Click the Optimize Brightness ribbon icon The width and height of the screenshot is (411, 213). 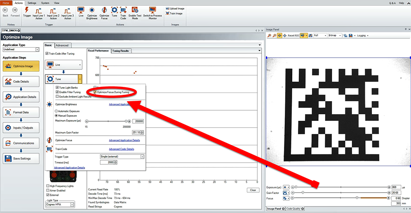92,11
